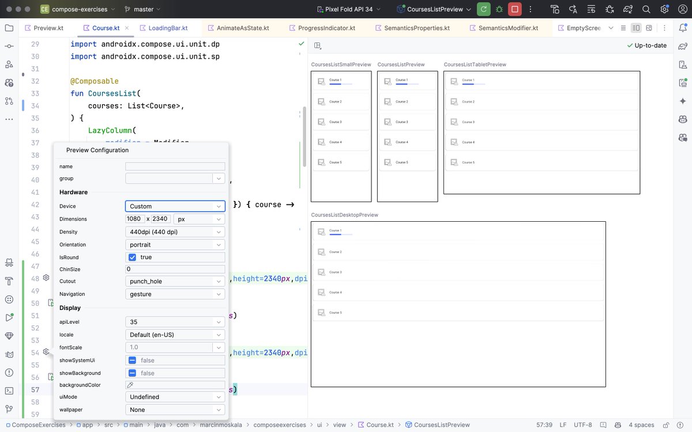Open the master branch selector

(x=142, y=9)
